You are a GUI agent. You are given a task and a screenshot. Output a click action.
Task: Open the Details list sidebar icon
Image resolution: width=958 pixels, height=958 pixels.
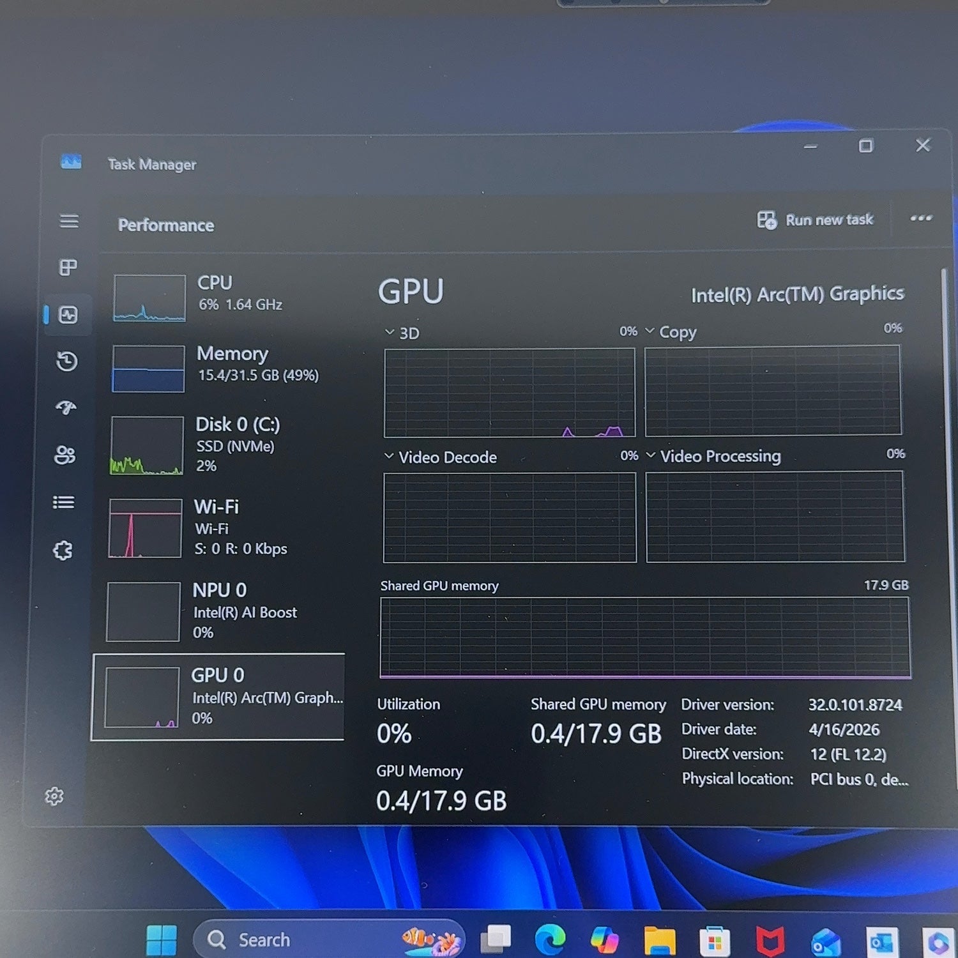point(63,503)
